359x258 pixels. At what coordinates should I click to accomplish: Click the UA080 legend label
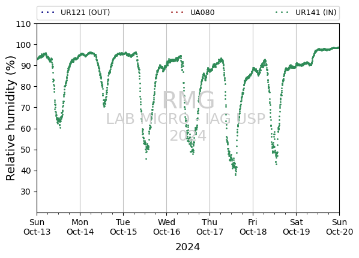coord(202,13)
